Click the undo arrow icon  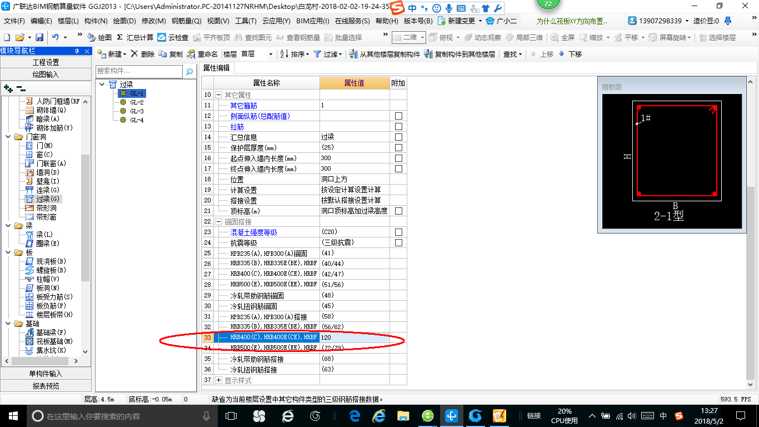(x=56, y=37)
